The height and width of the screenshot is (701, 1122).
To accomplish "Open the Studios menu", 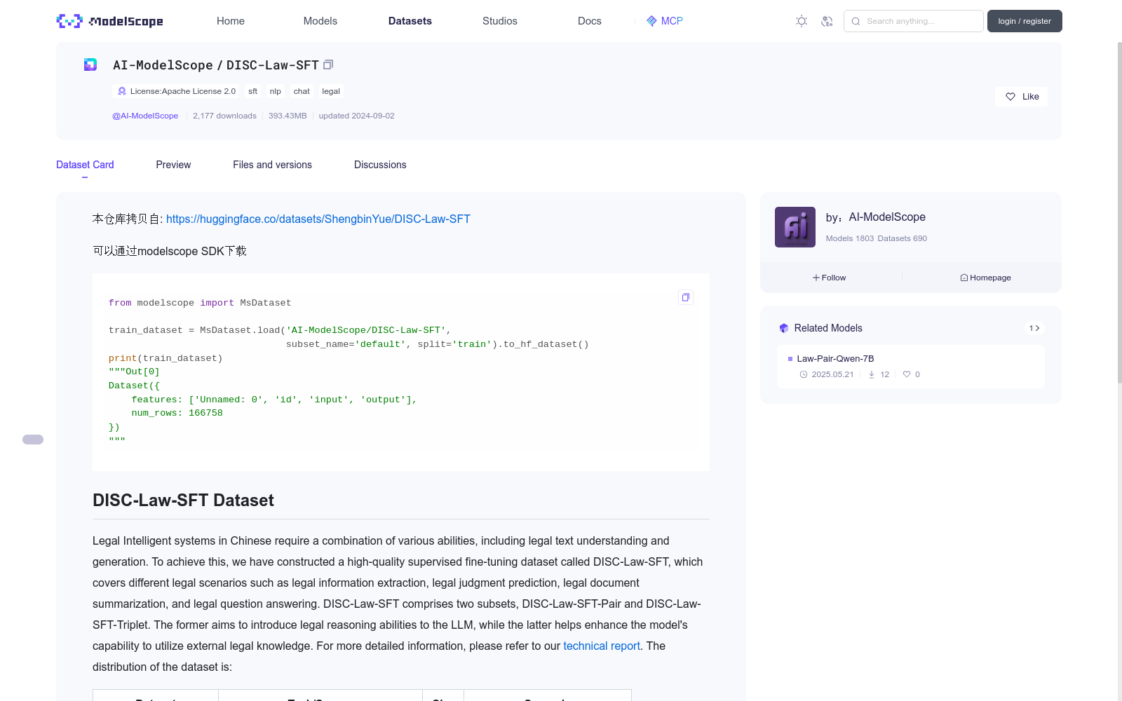I will (x=500, y=21).
